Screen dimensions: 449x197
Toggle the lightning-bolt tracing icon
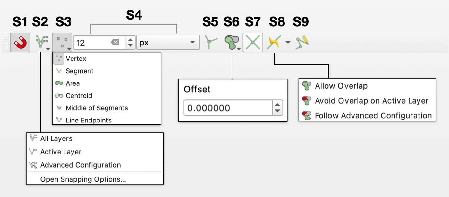[274, 42]
